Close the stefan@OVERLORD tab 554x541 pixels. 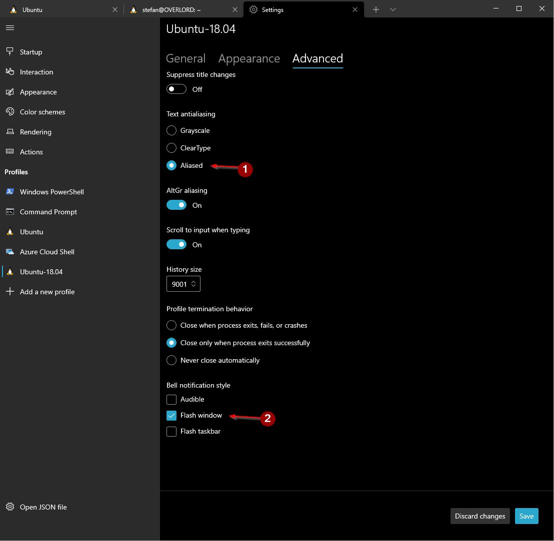click(x=235, y=9)
